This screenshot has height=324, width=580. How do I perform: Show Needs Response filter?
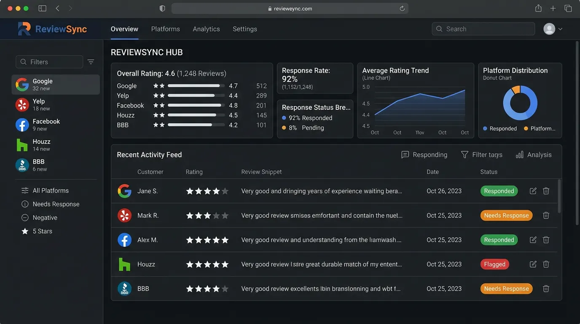50,204
